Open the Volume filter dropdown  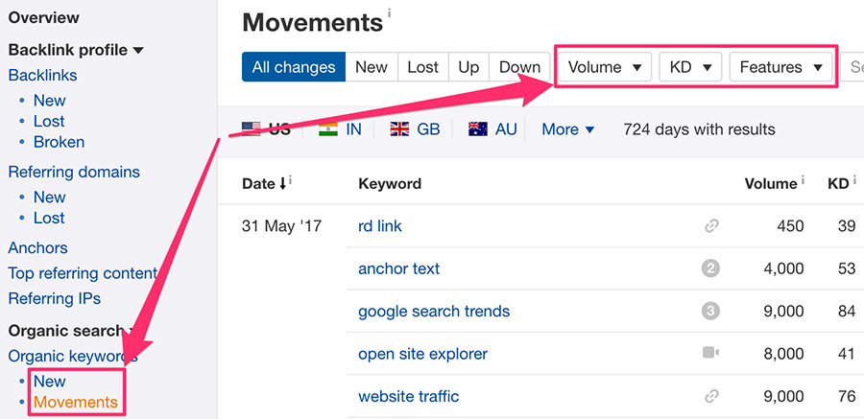tap(605, 67)
